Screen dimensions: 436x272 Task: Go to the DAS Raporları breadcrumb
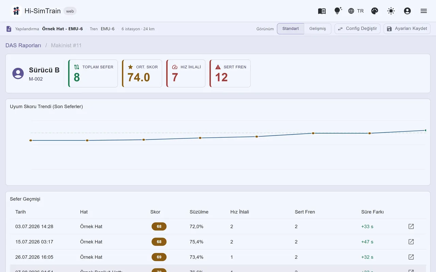[x=23, y=45]
